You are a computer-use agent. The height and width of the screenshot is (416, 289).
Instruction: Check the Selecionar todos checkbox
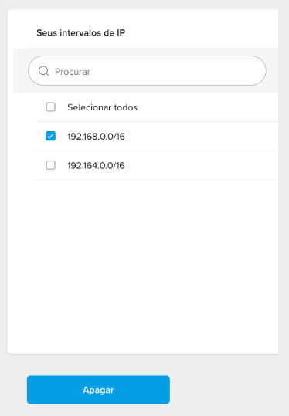[50, 107]
